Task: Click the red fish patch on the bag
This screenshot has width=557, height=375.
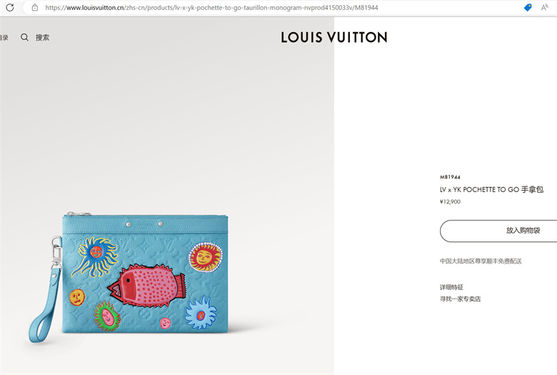Action: [x=146, y=286]
